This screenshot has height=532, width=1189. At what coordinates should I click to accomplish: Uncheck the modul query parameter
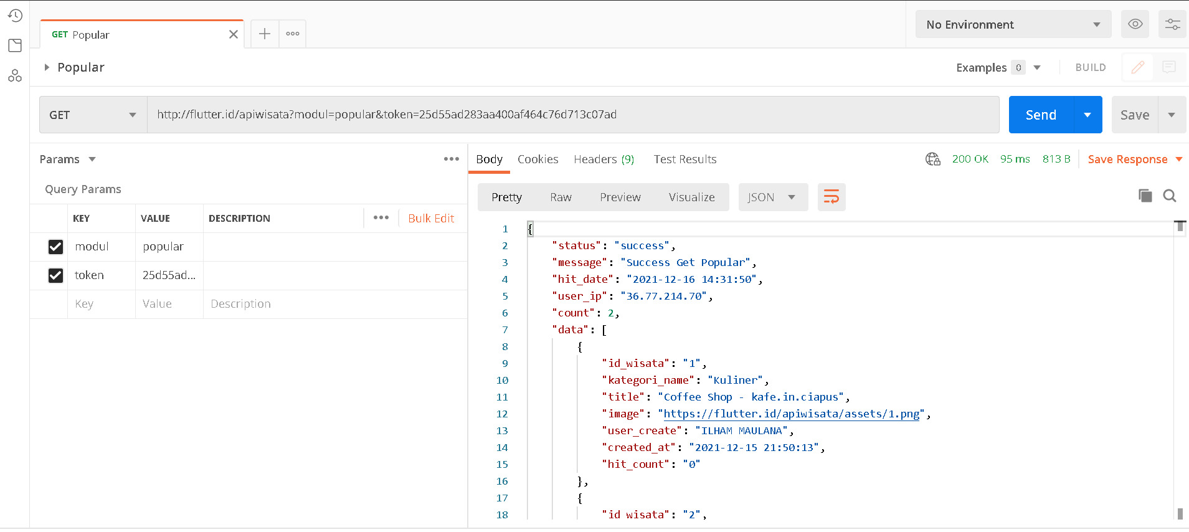(55, 247)
